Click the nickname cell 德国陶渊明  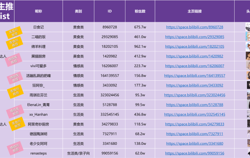[x=39, y=134]
